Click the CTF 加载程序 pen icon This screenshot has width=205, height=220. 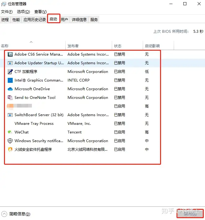click(x=10, y=72)
